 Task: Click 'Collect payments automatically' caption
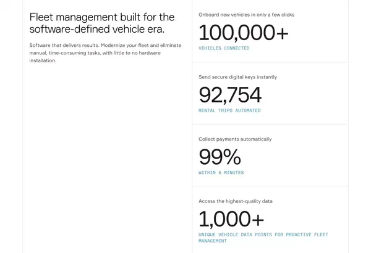(235, 139)
